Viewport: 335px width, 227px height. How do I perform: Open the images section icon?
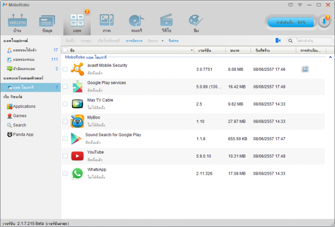coord(107,24)
